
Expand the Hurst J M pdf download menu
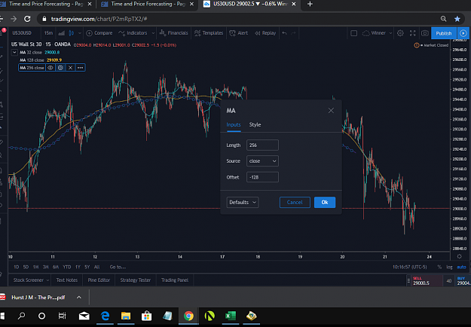point(78,298)
